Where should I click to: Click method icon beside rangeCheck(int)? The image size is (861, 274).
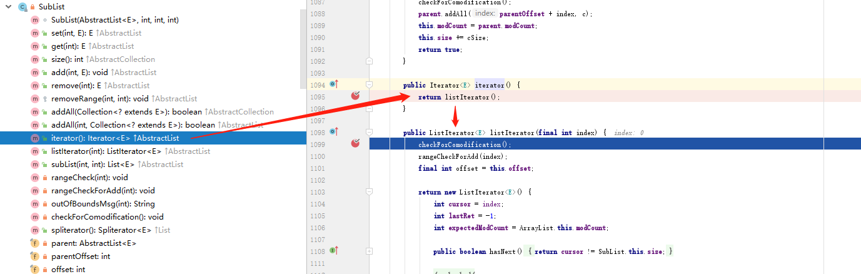click(34, 178)
